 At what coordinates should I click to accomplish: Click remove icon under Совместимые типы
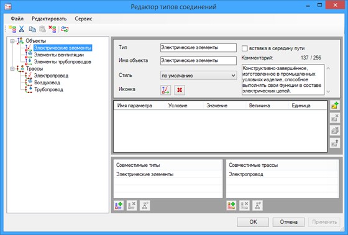click(132, 205)
